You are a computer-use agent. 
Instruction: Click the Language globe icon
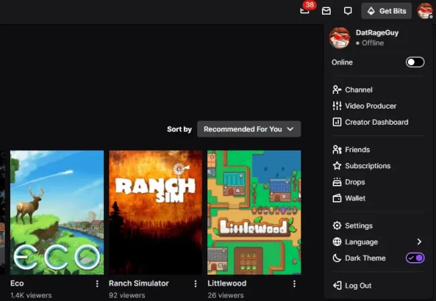click(x=337, y=242)
